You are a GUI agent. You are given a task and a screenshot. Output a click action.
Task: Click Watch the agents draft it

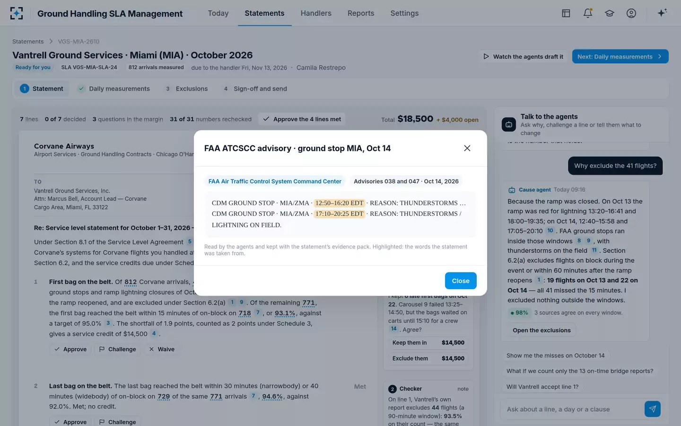523,56
